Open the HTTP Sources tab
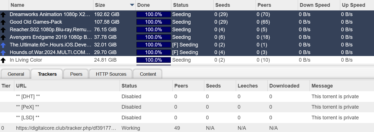The image size is (374, 132). tap(111, 74)
